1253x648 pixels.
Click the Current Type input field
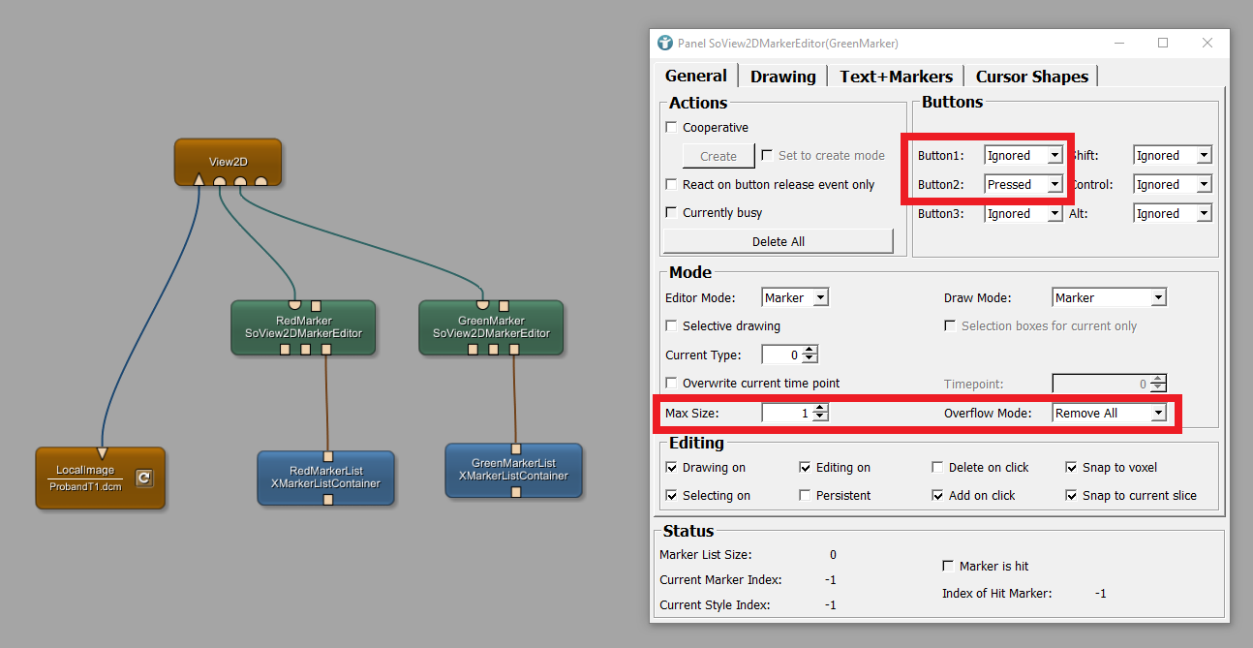coord(782,355)
